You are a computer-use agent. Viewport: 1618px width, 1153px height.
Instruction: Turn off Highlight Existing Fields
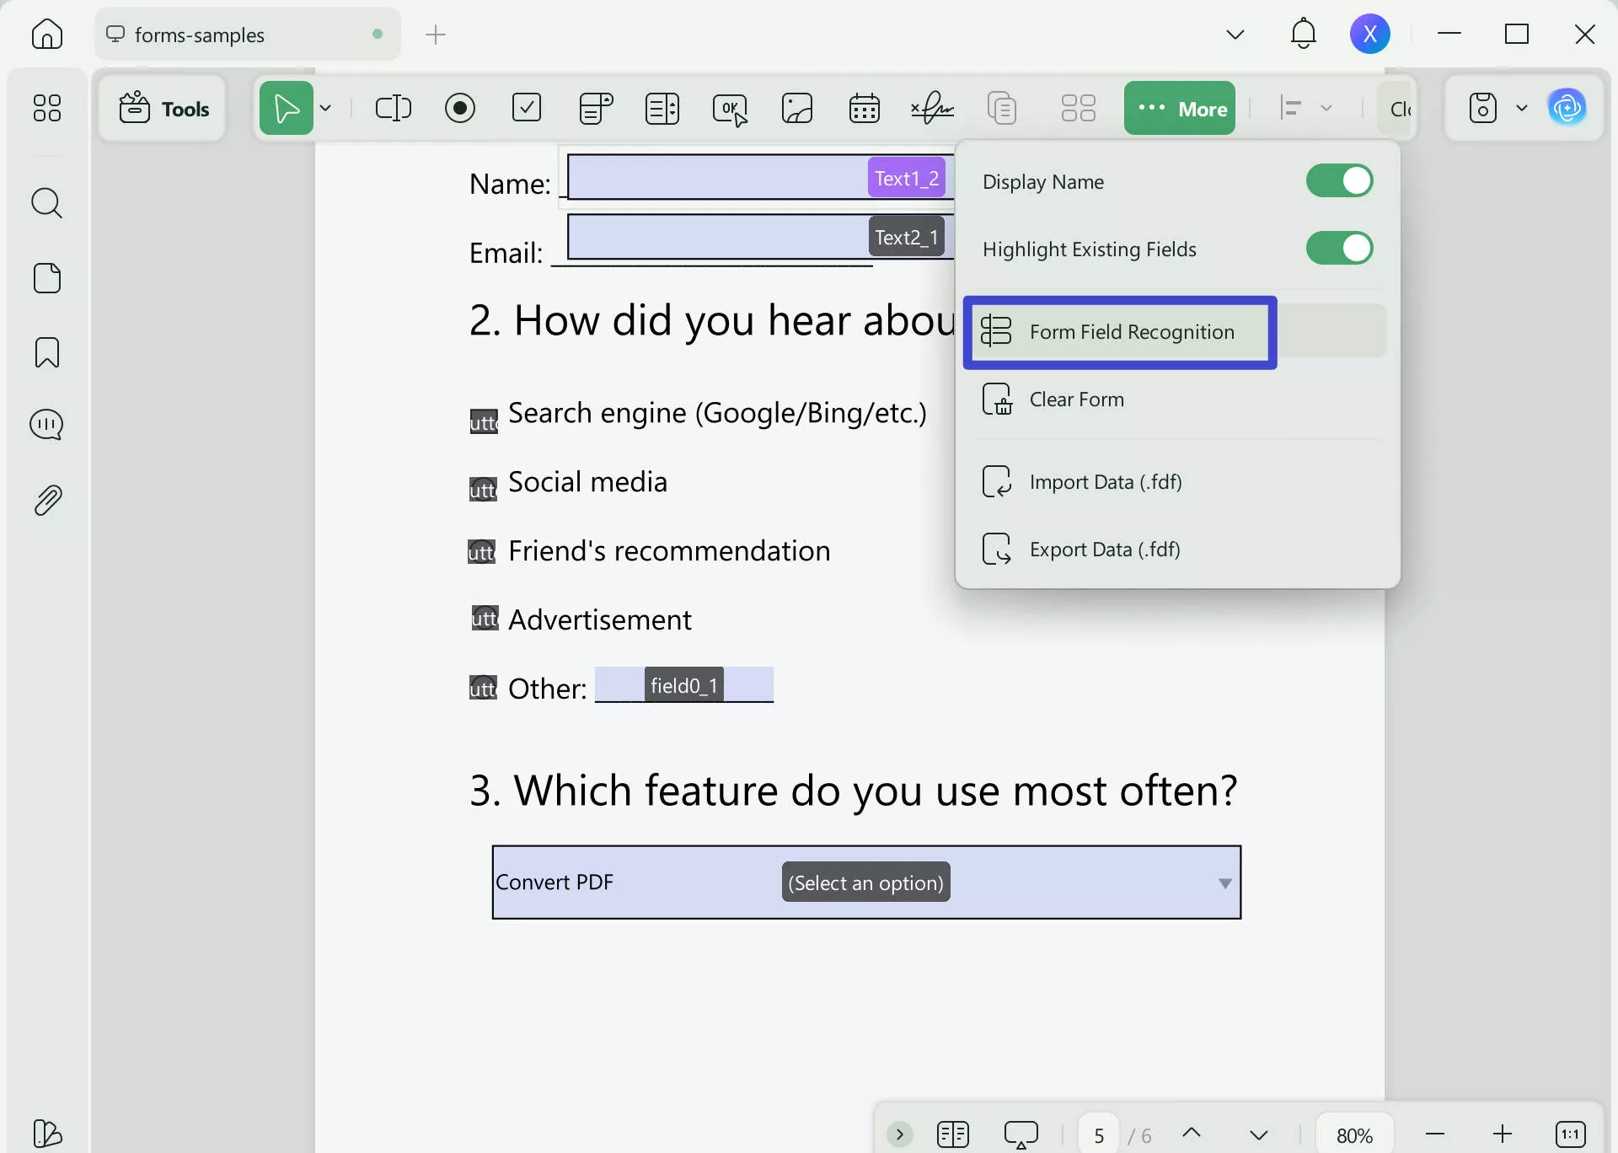click(1338, 248)
